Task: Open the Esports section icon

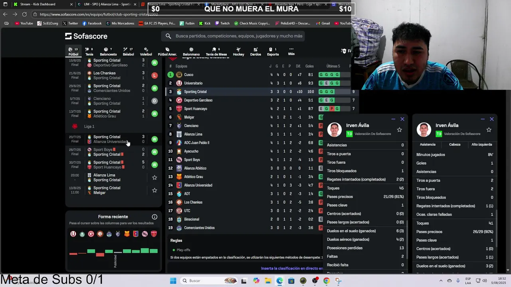Action: click(x=273, y=52)
